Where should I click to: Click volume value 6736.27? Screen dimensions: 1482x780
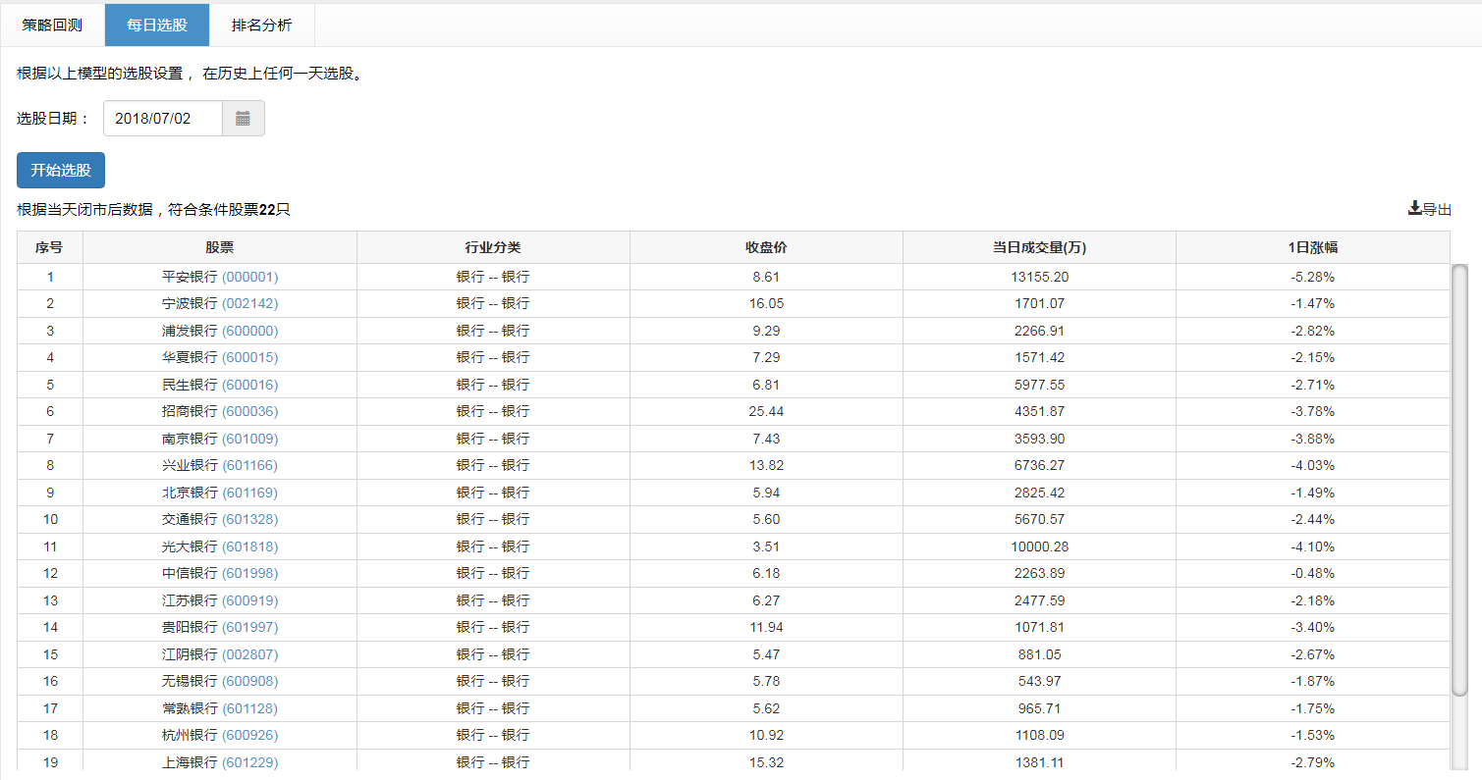[x=1039, y=466]
